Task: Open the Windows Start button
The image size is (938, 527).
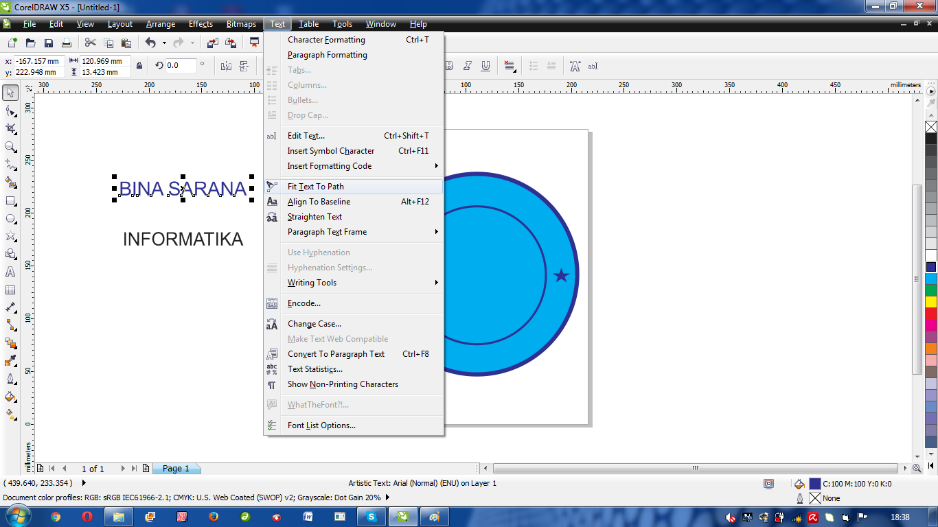Action: pos(17,516)
